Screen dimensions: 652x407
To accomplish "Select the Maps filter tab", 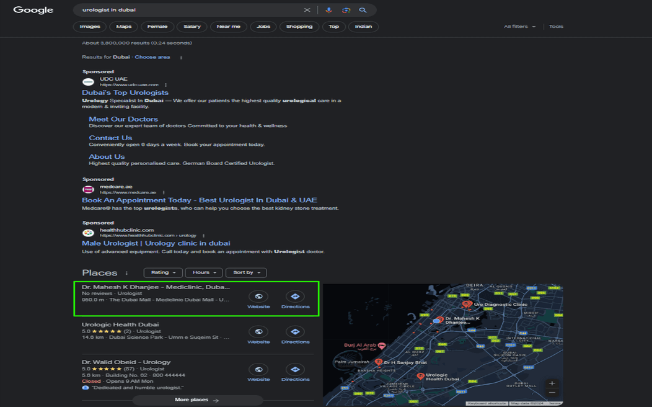I will coord(124,27).
